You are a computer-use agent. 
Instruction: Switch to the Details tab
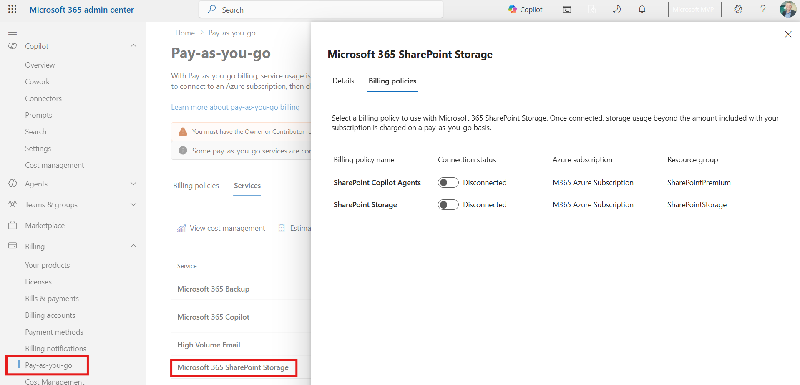pos(343,81)
